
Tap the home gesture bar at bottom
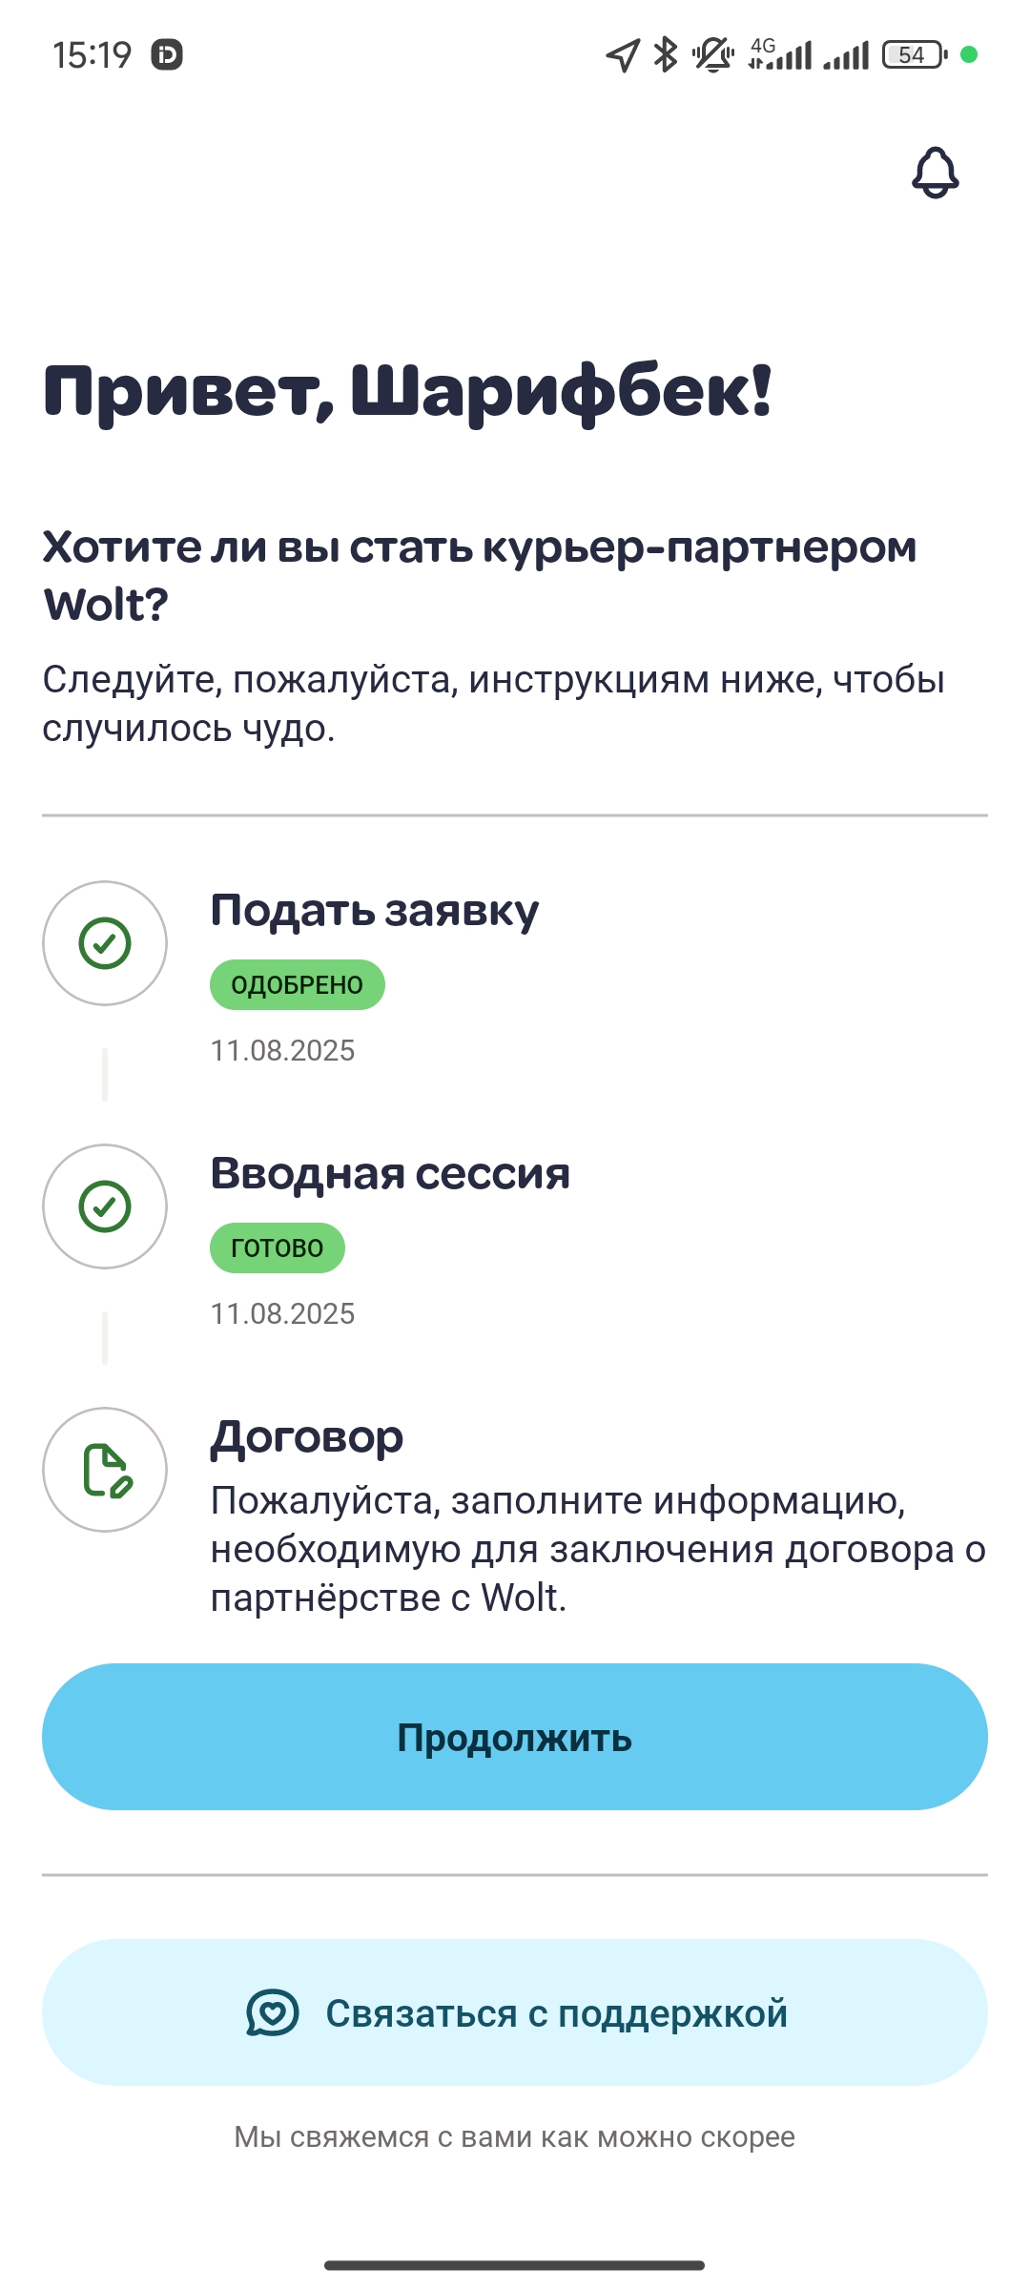[515, 2265]
